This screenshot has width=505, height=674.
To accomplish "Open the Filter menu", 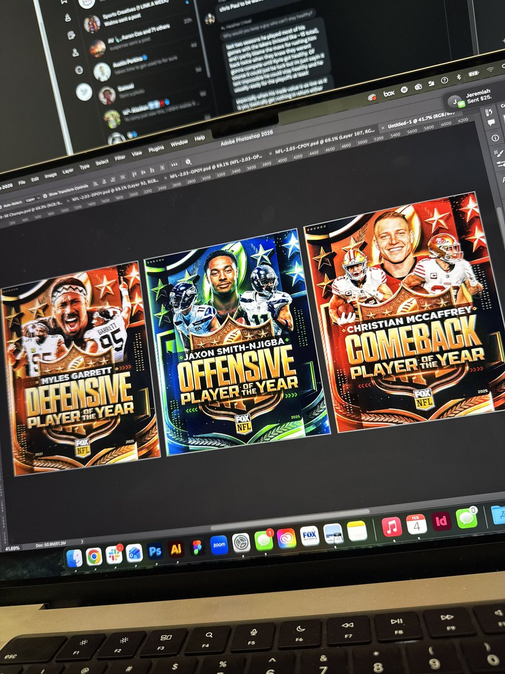I will point(120,158).
